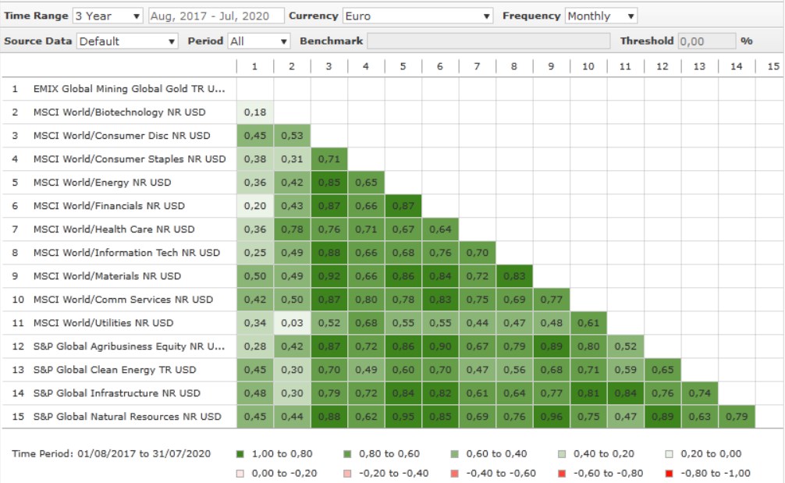
Task: Click column header 15
Action: (x=773, y=66)
